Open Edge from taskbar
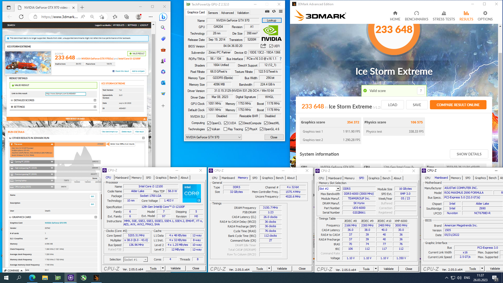The image size is (503, 283). coord(32,278)
